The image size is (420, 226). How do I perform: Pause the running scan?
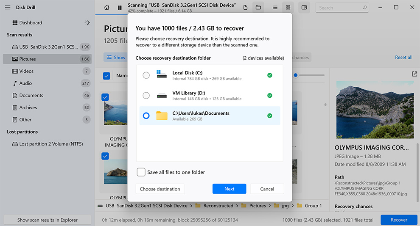point(120,8)
